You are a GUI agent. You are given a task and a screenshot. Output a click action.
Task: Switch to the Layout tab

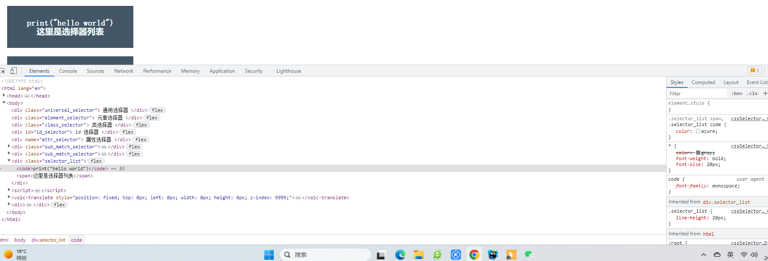click(731, 82)
